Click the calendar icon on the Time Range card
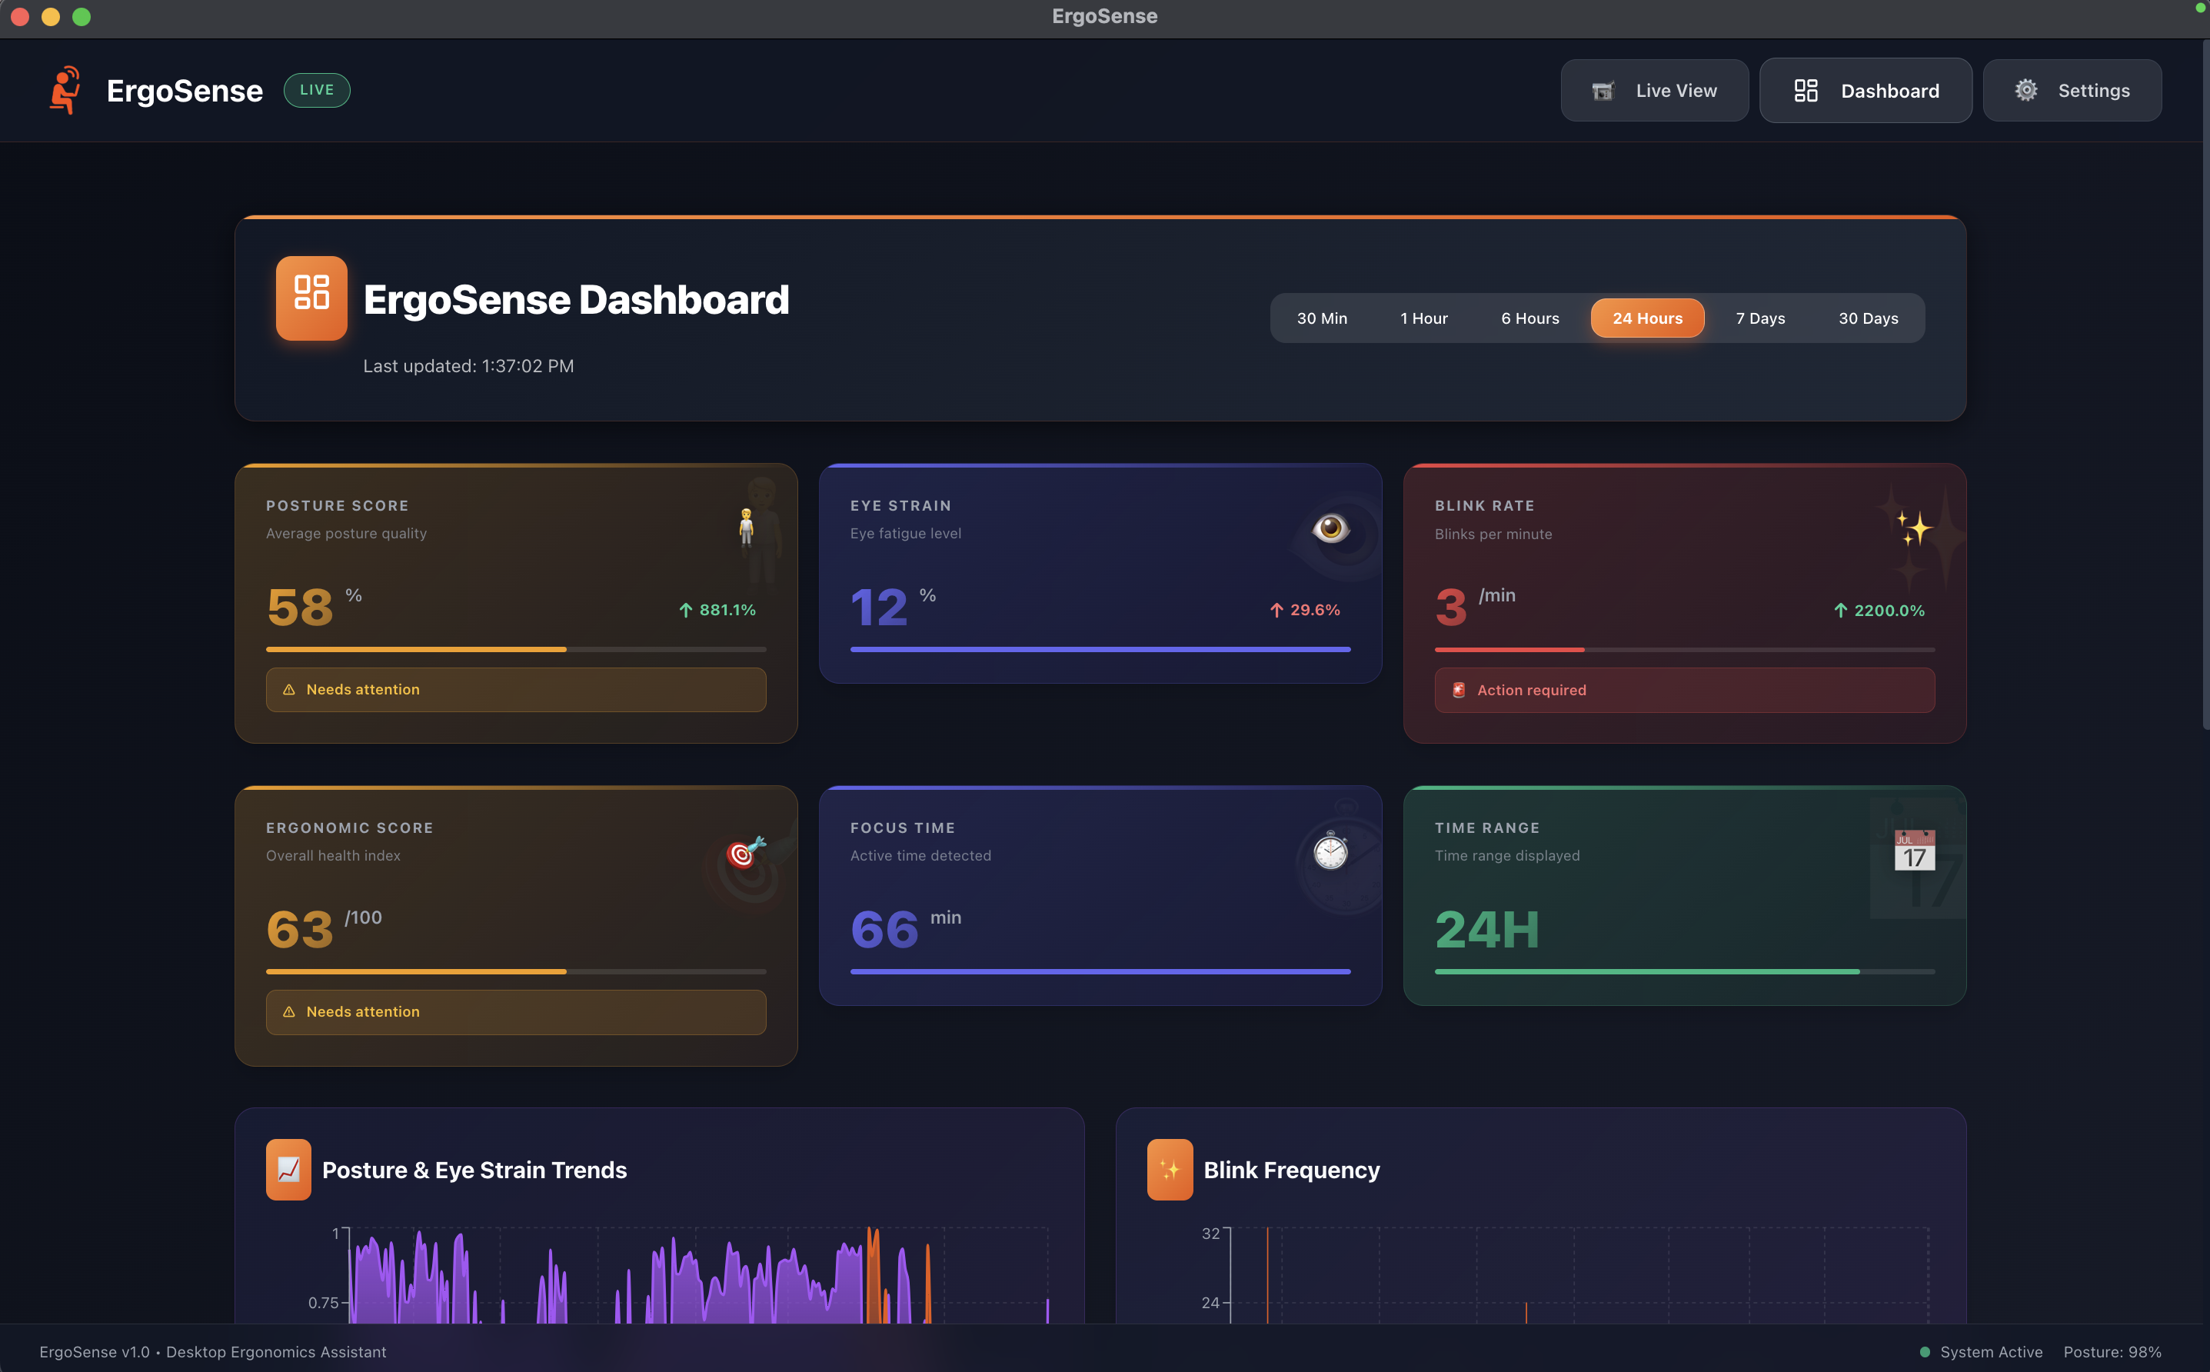Image resolution: width=2210 pixels, height=1372 pixels. click(x=1916, y=851)
